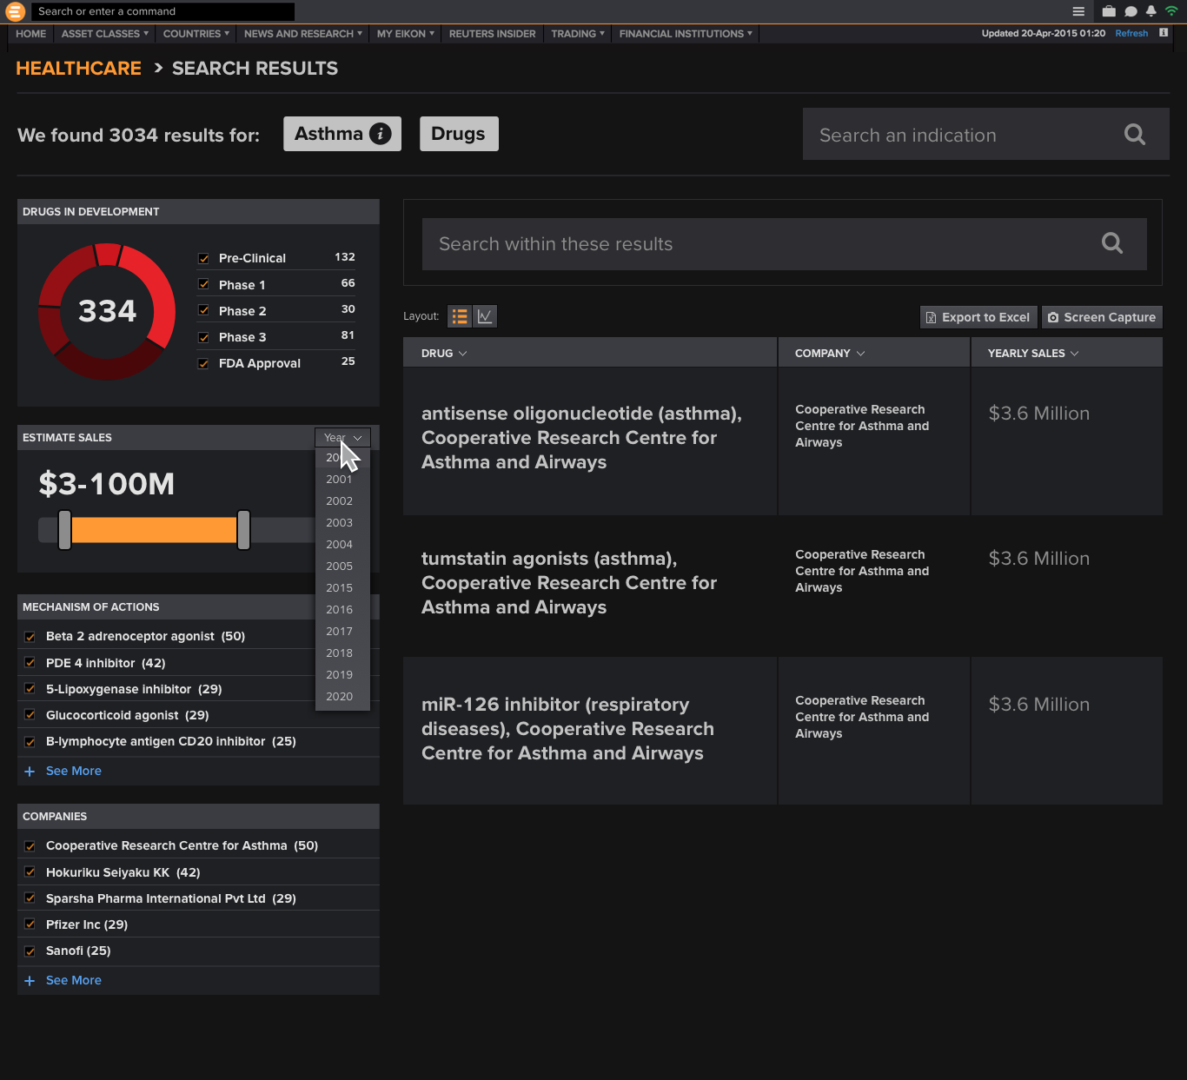Screen dimensions: 1187x1080
Task: Uncheck the Phase 2 filter
Action: [x=203, y=310]
